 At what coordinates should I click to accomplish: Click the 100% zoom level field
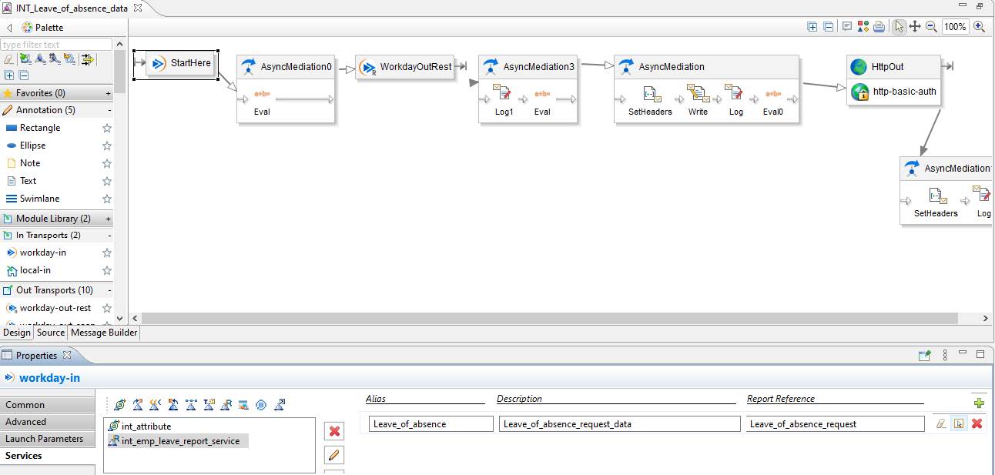(955, 26)
